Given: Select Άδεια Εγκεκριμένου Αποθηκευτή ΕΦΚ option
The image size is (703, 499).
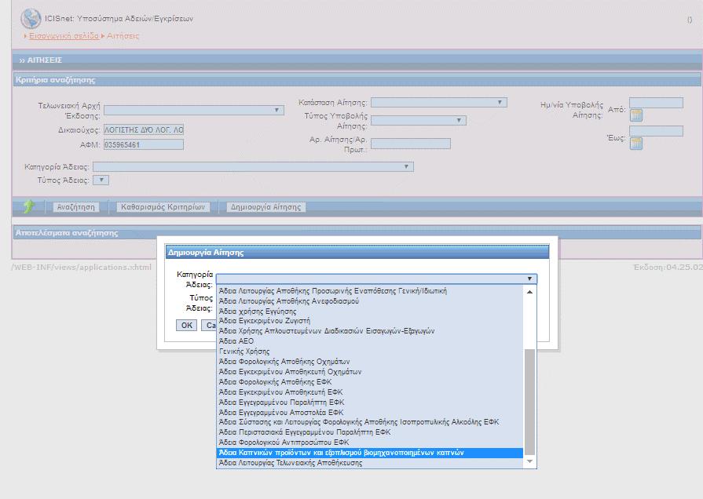Looking at the screenshot, I should click(x=369, y=392).
